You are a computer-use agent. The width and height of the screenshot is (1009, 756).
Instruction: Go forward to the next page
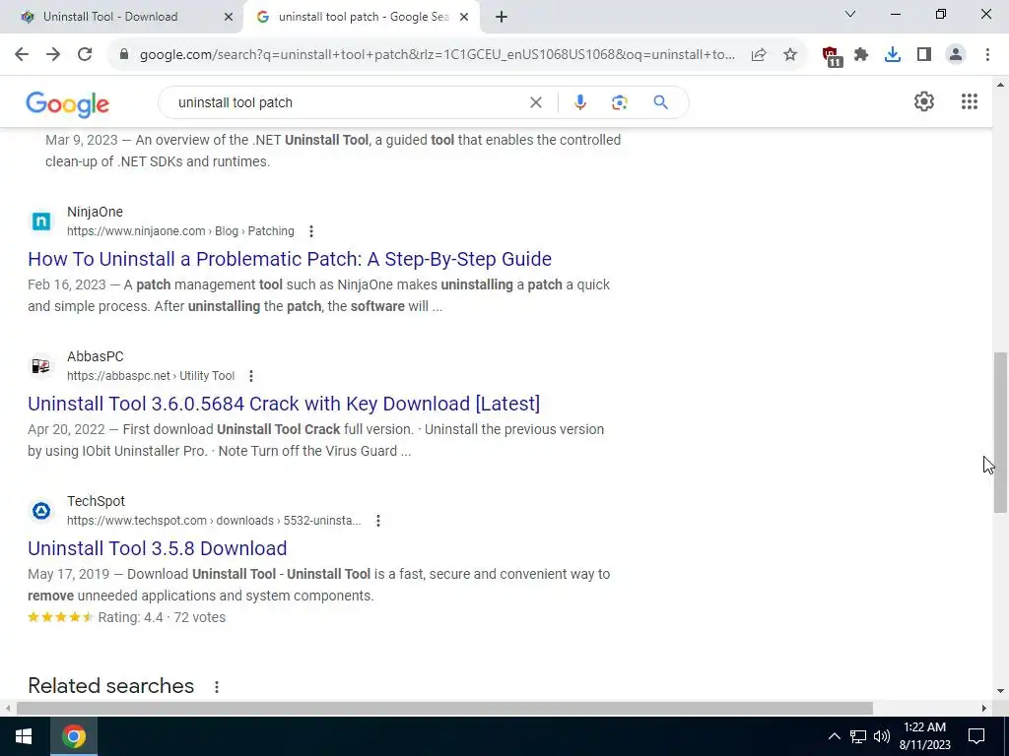tap(53, 55)
